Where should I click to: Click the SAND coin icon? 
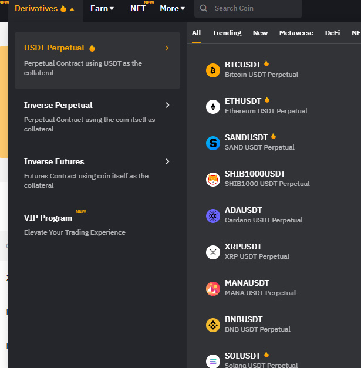click(x=213, y=143)
